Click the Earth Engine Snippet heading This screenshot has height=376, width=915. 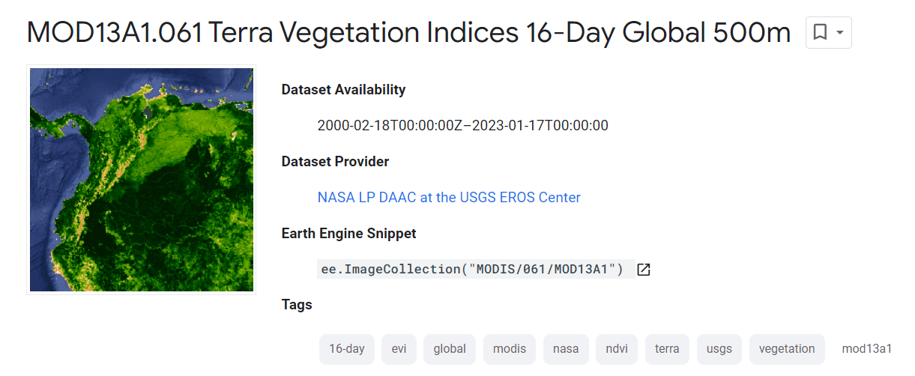coord(348,234)
